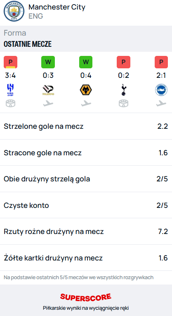Click the red P badge for 0:2 match
Image resolution: width=172 pixels, height=316 pixels.
pyautogui.click(x=123, y=62)
